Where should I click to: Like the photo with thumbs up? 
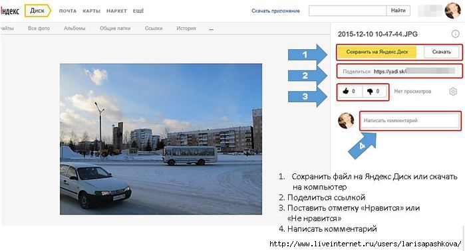point(350,92)
